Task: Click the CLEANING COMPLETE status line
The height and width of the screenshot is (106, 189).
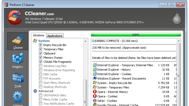Action: 115,41
